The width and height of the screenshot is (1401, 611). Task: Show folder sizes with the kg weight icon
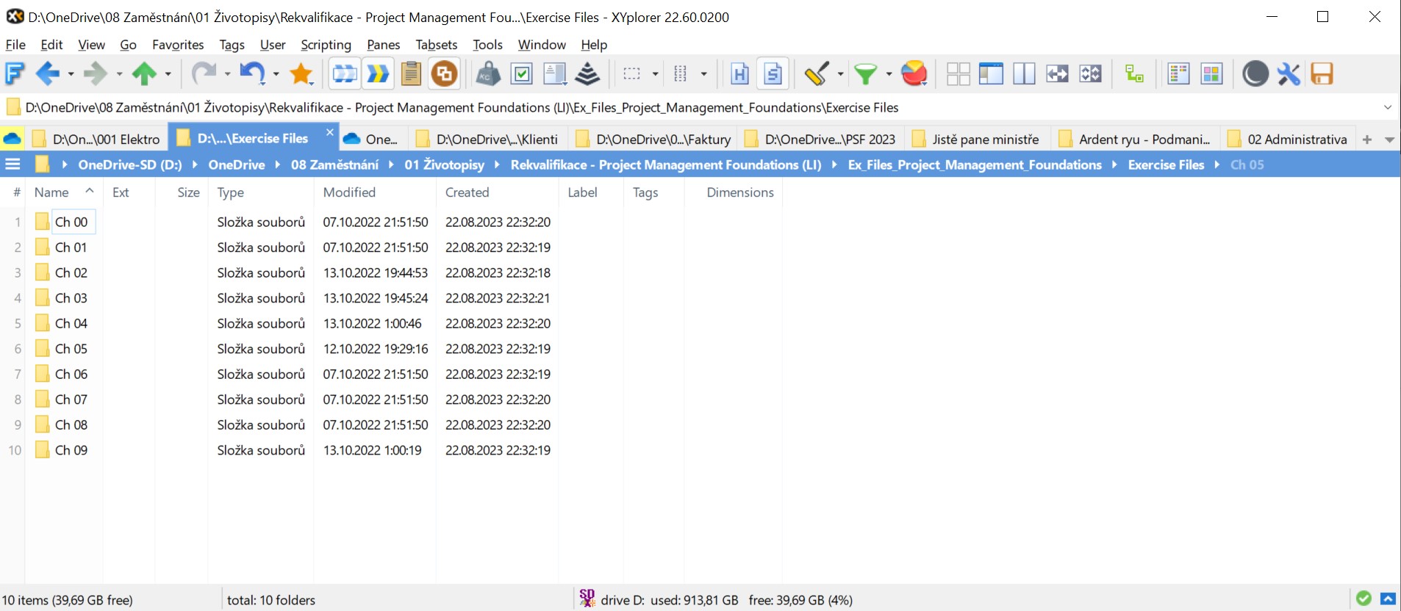pos(488,73)
